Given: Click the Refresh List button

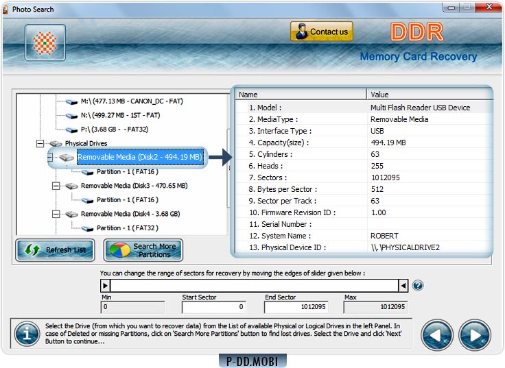Looking at the screenshot, I should 55,250.
